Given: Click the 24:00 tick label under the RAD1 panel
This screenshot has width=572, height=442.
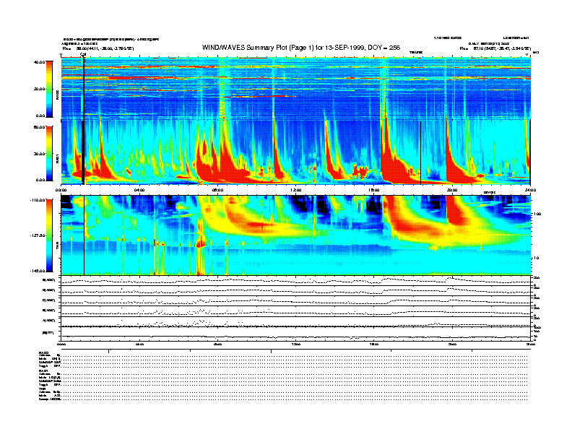Looking at the screenshot, I should [x=530, y=190].
